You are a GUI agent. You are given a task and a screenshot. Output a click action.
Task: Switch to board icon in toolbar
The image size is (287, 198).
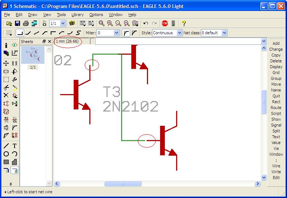pyautogui.click(x=44, y=23)
